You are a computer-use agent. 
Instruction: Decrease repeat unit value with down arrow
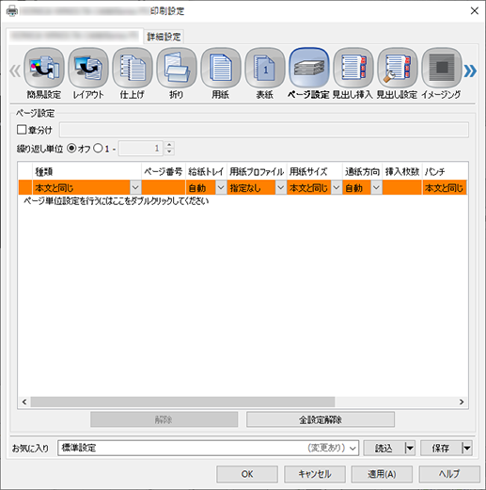click(169, 151)
